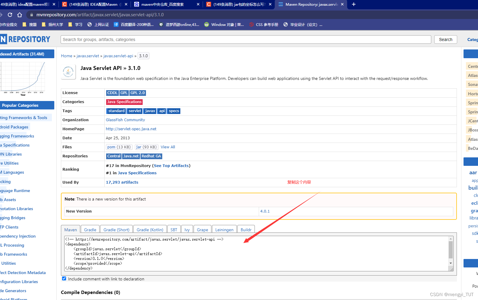Click the Search button
This screenshot has height=300, width=478.
click(445, 39)
